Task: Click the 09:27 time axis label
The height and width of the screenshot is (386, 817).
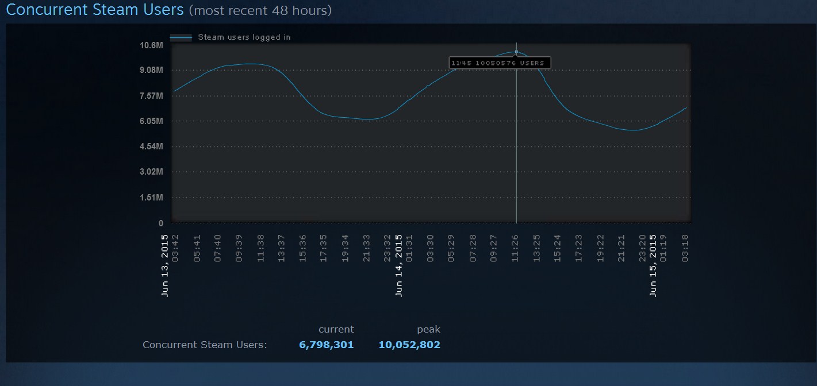Action: (x=494, y=248)
